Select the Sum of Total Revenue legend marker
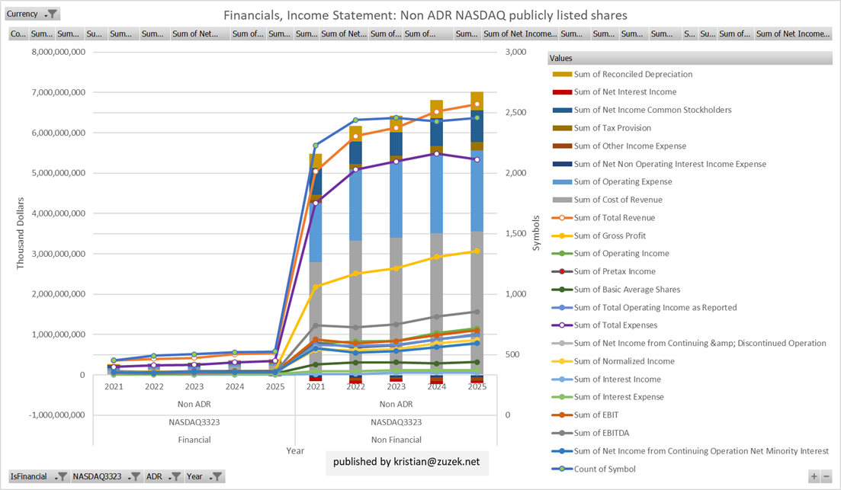 tap(561, 218)
